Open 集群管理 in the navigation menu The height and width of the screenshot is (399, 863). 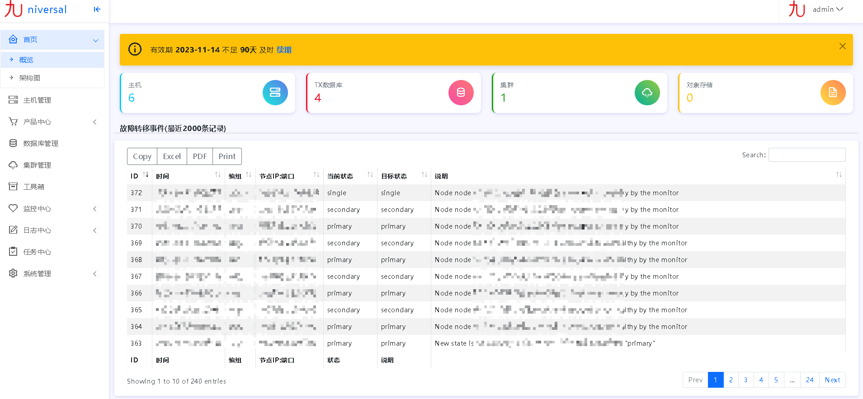coord(37,165)
